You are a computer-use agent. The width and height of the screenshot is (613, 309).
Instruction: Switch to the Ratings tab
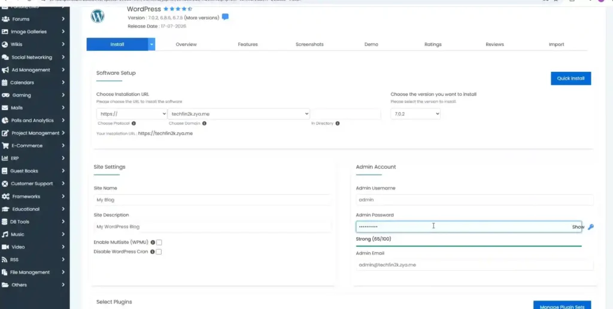433,44
